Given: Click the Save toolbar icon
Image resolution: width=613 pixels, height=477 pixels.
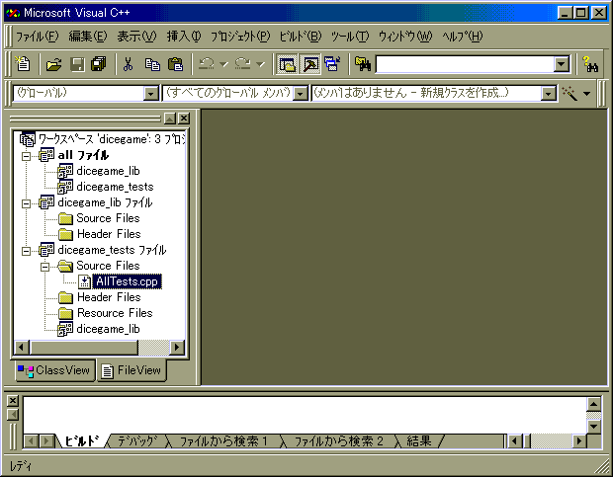Looking at the screenshot, I should tap(77, 64).
